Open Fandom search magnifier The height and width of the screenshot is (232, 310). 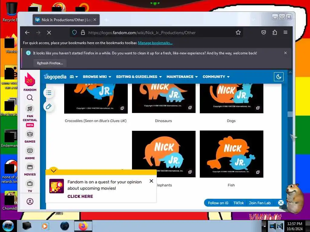click(30, 98)
